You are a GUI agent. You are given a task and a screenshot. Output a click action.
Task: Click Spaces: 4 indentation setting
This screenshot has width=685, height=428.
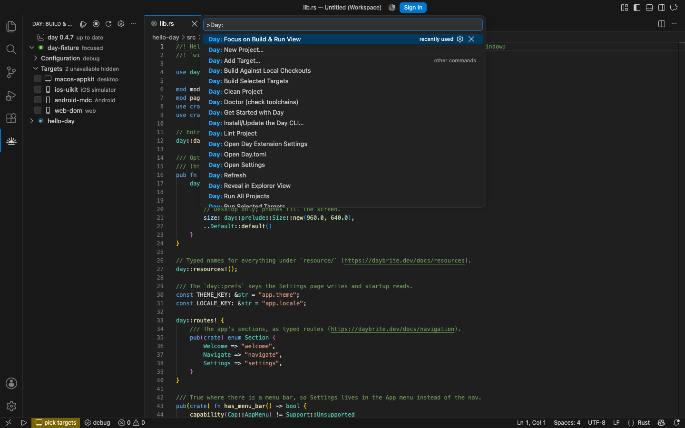(567, 423)
